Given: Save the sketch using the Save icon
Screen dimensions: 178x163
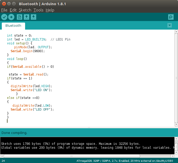Looking at the screenshot, I should click(33, 17).
